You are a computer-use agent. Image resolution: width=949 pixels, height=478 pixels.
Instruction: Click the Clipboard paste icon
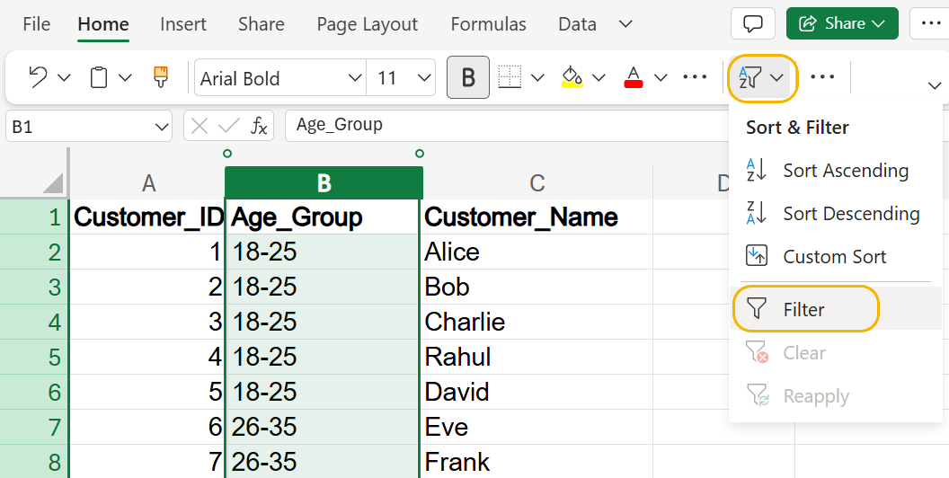(x=99, y=77)
